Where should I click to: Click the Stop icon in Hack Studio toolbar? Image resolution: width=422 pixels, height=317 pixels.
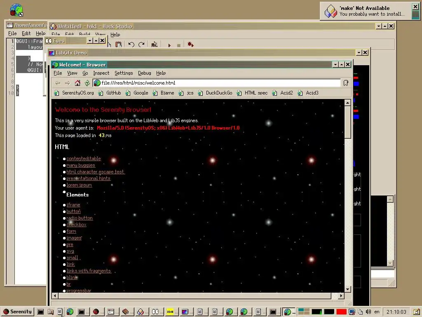(179, 45)
